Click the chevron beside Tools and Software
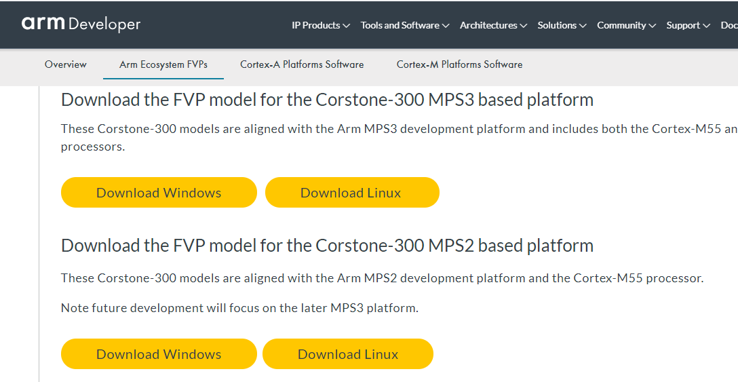The height and width of the screenshot is (382, 738). click(x=446, y=26)
